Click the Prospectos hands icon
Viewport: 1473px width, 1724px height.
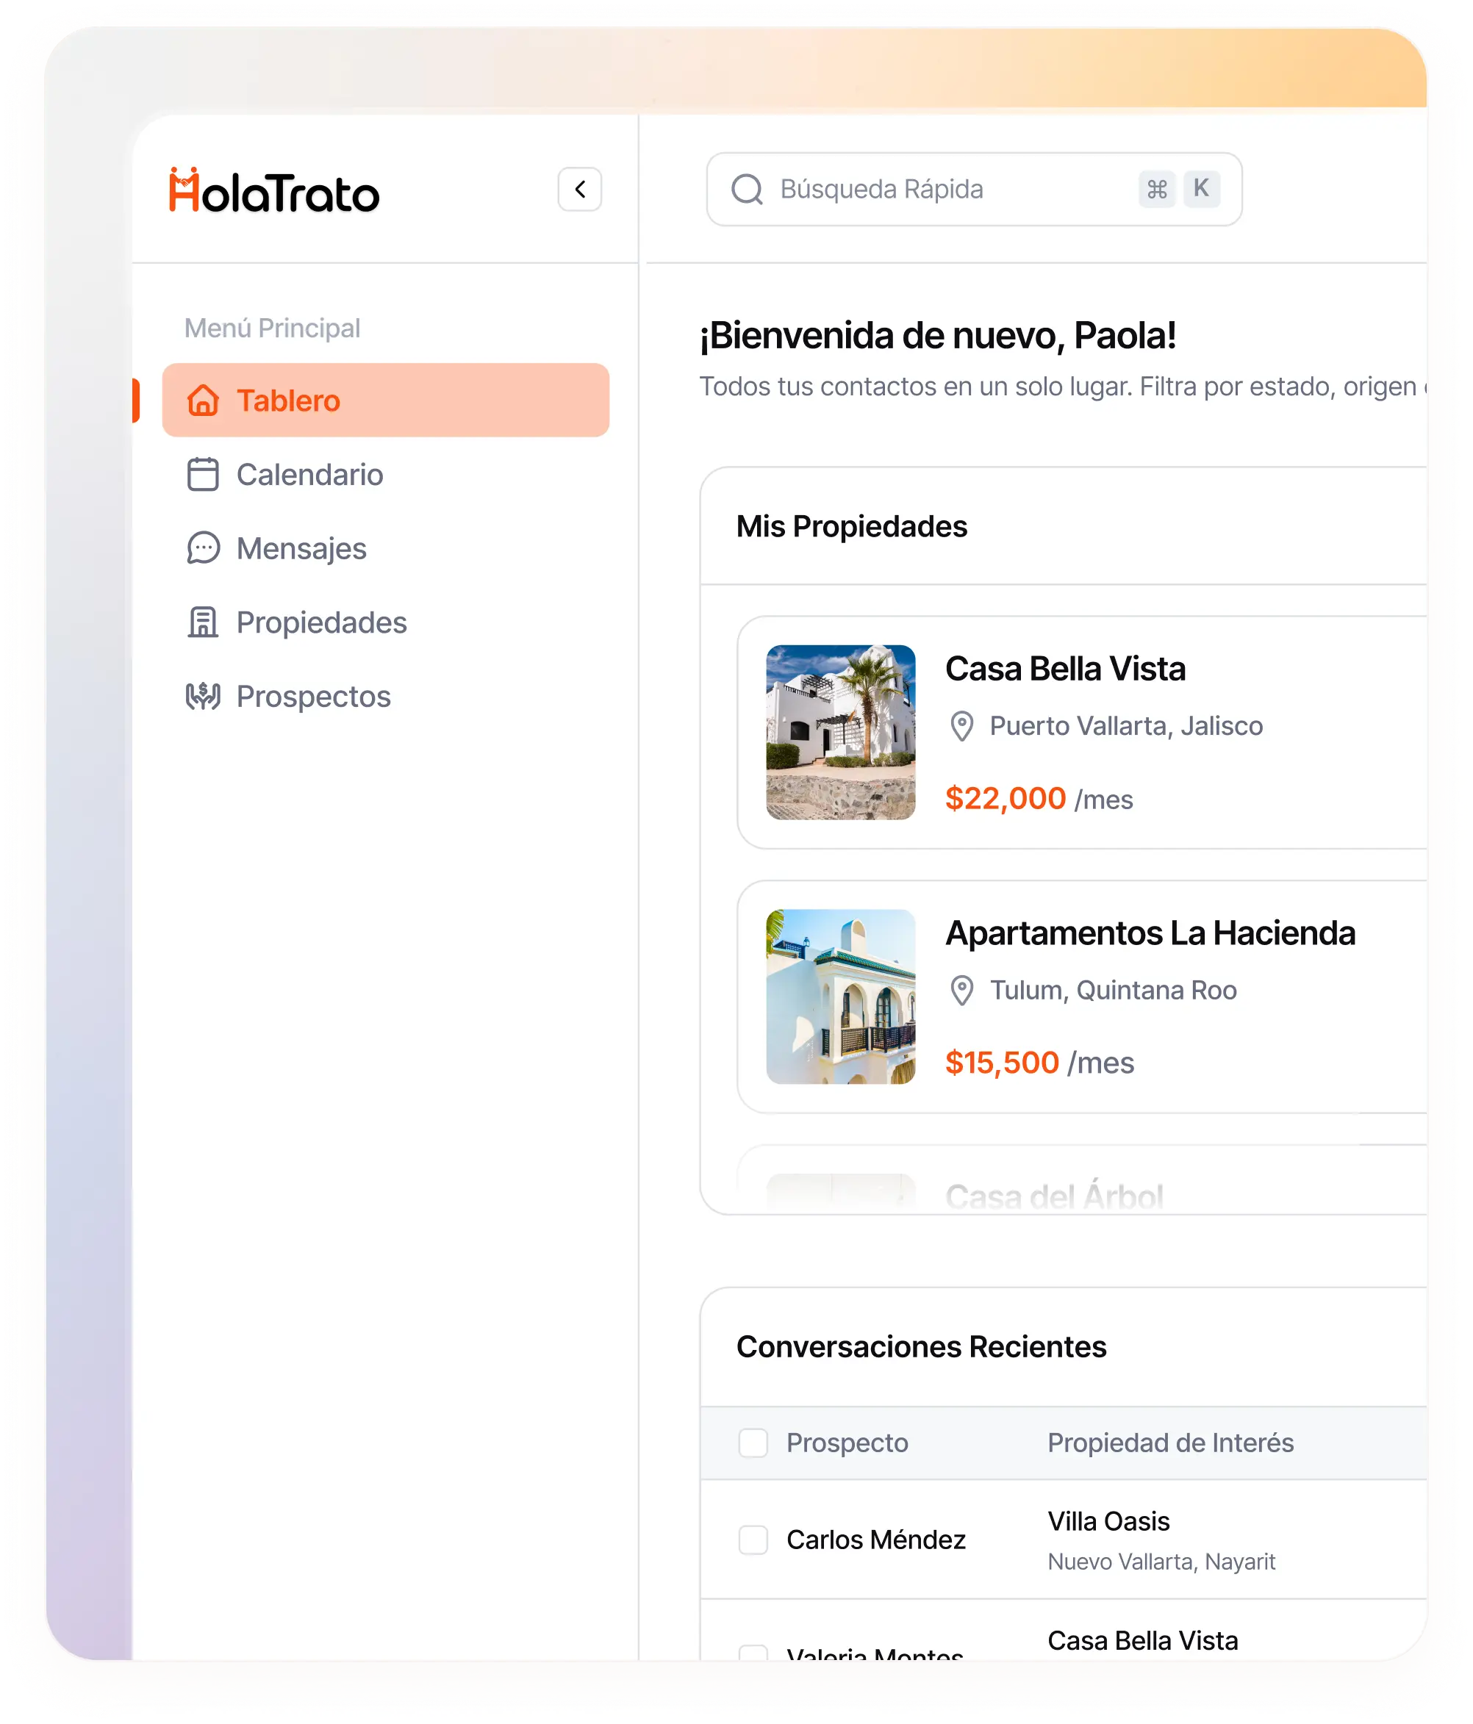[203, 697]
